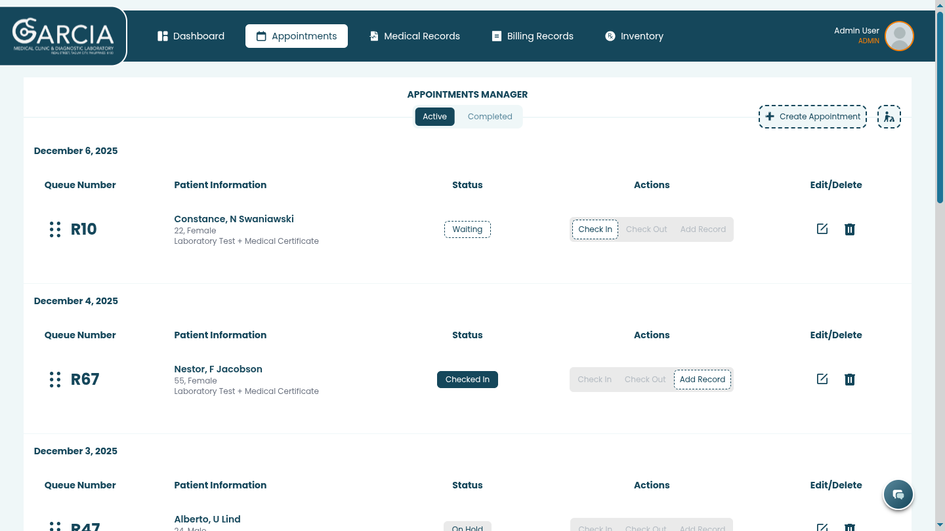
Task: Click the drag handle dots beside R67
Action: (55, 379)
